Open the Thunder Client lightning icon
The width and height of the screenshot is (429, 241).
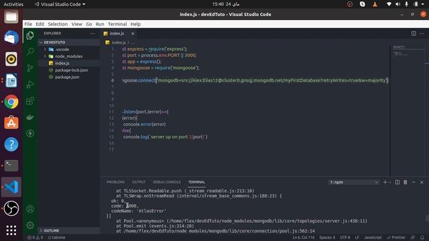point(30,133)
